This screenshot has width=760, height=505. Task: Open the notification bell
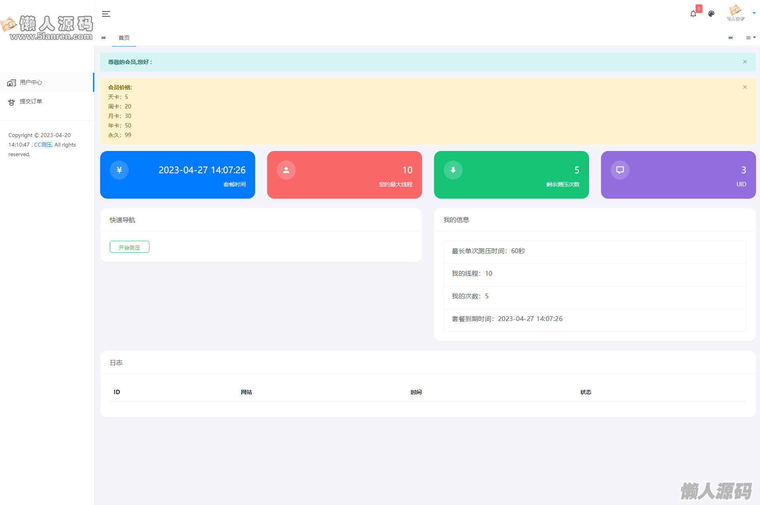(x=693, y=14)
